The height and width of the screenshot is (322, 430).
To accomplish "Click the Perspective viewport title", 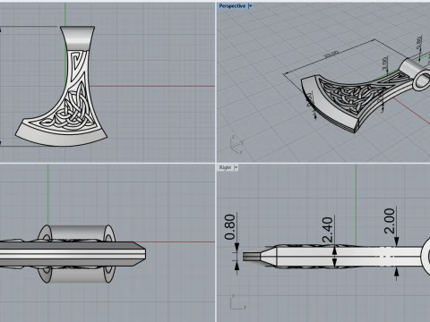I will tap(232, 6).
